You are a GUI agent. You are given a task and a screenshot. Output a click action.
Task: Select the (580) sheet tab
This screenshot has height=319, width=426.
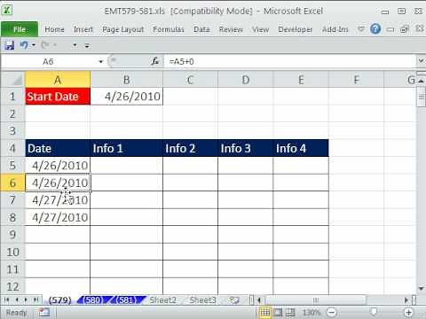click(92, 300)
